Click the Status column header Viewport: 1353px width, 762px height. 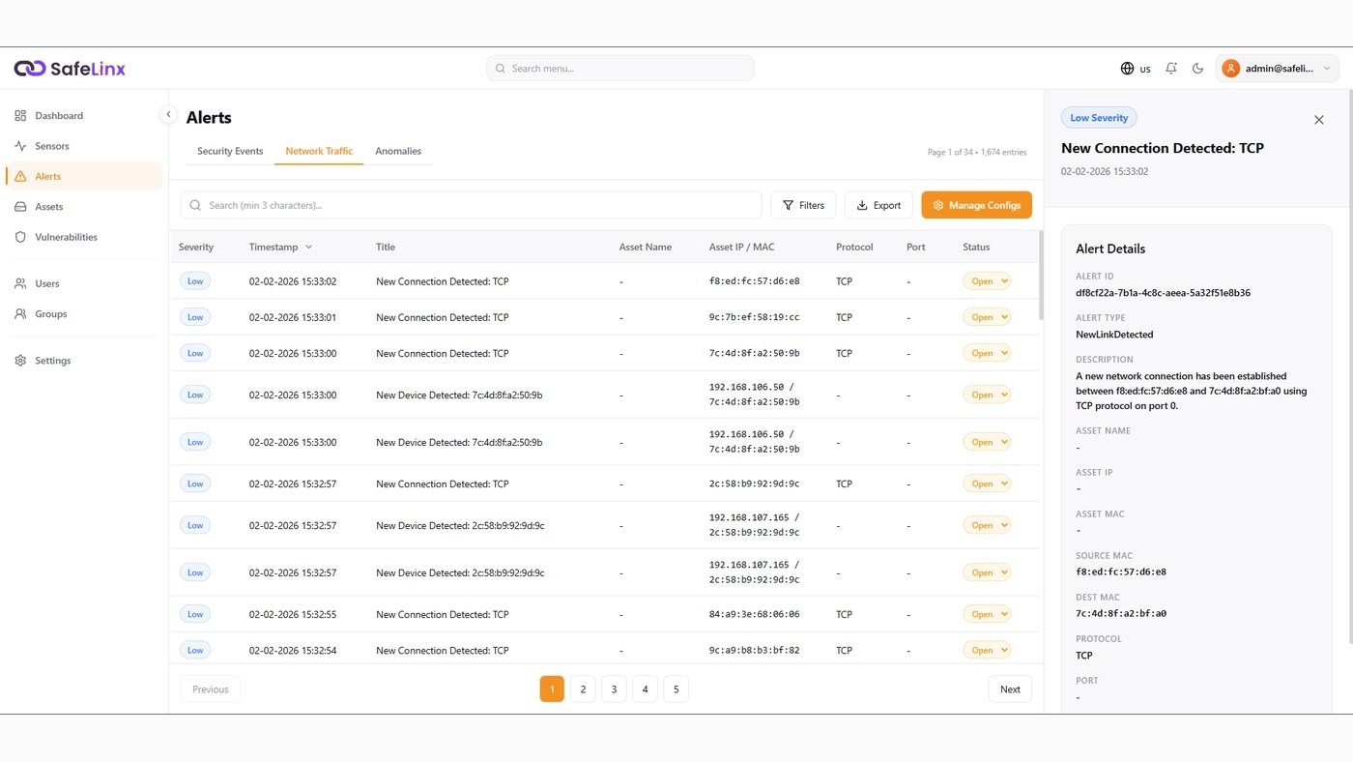976,247
